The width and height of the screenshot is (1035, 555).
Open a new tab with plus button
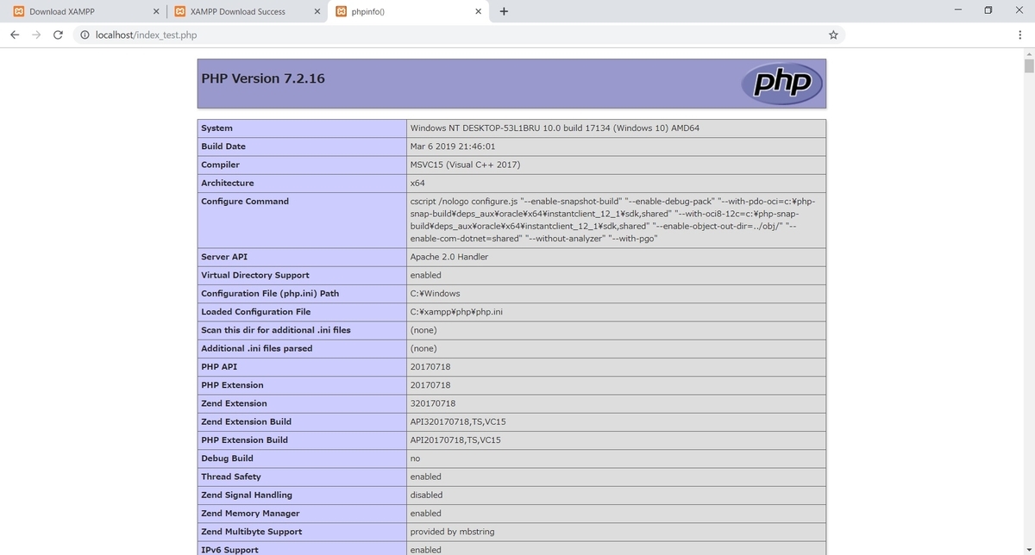pos(504,11)
